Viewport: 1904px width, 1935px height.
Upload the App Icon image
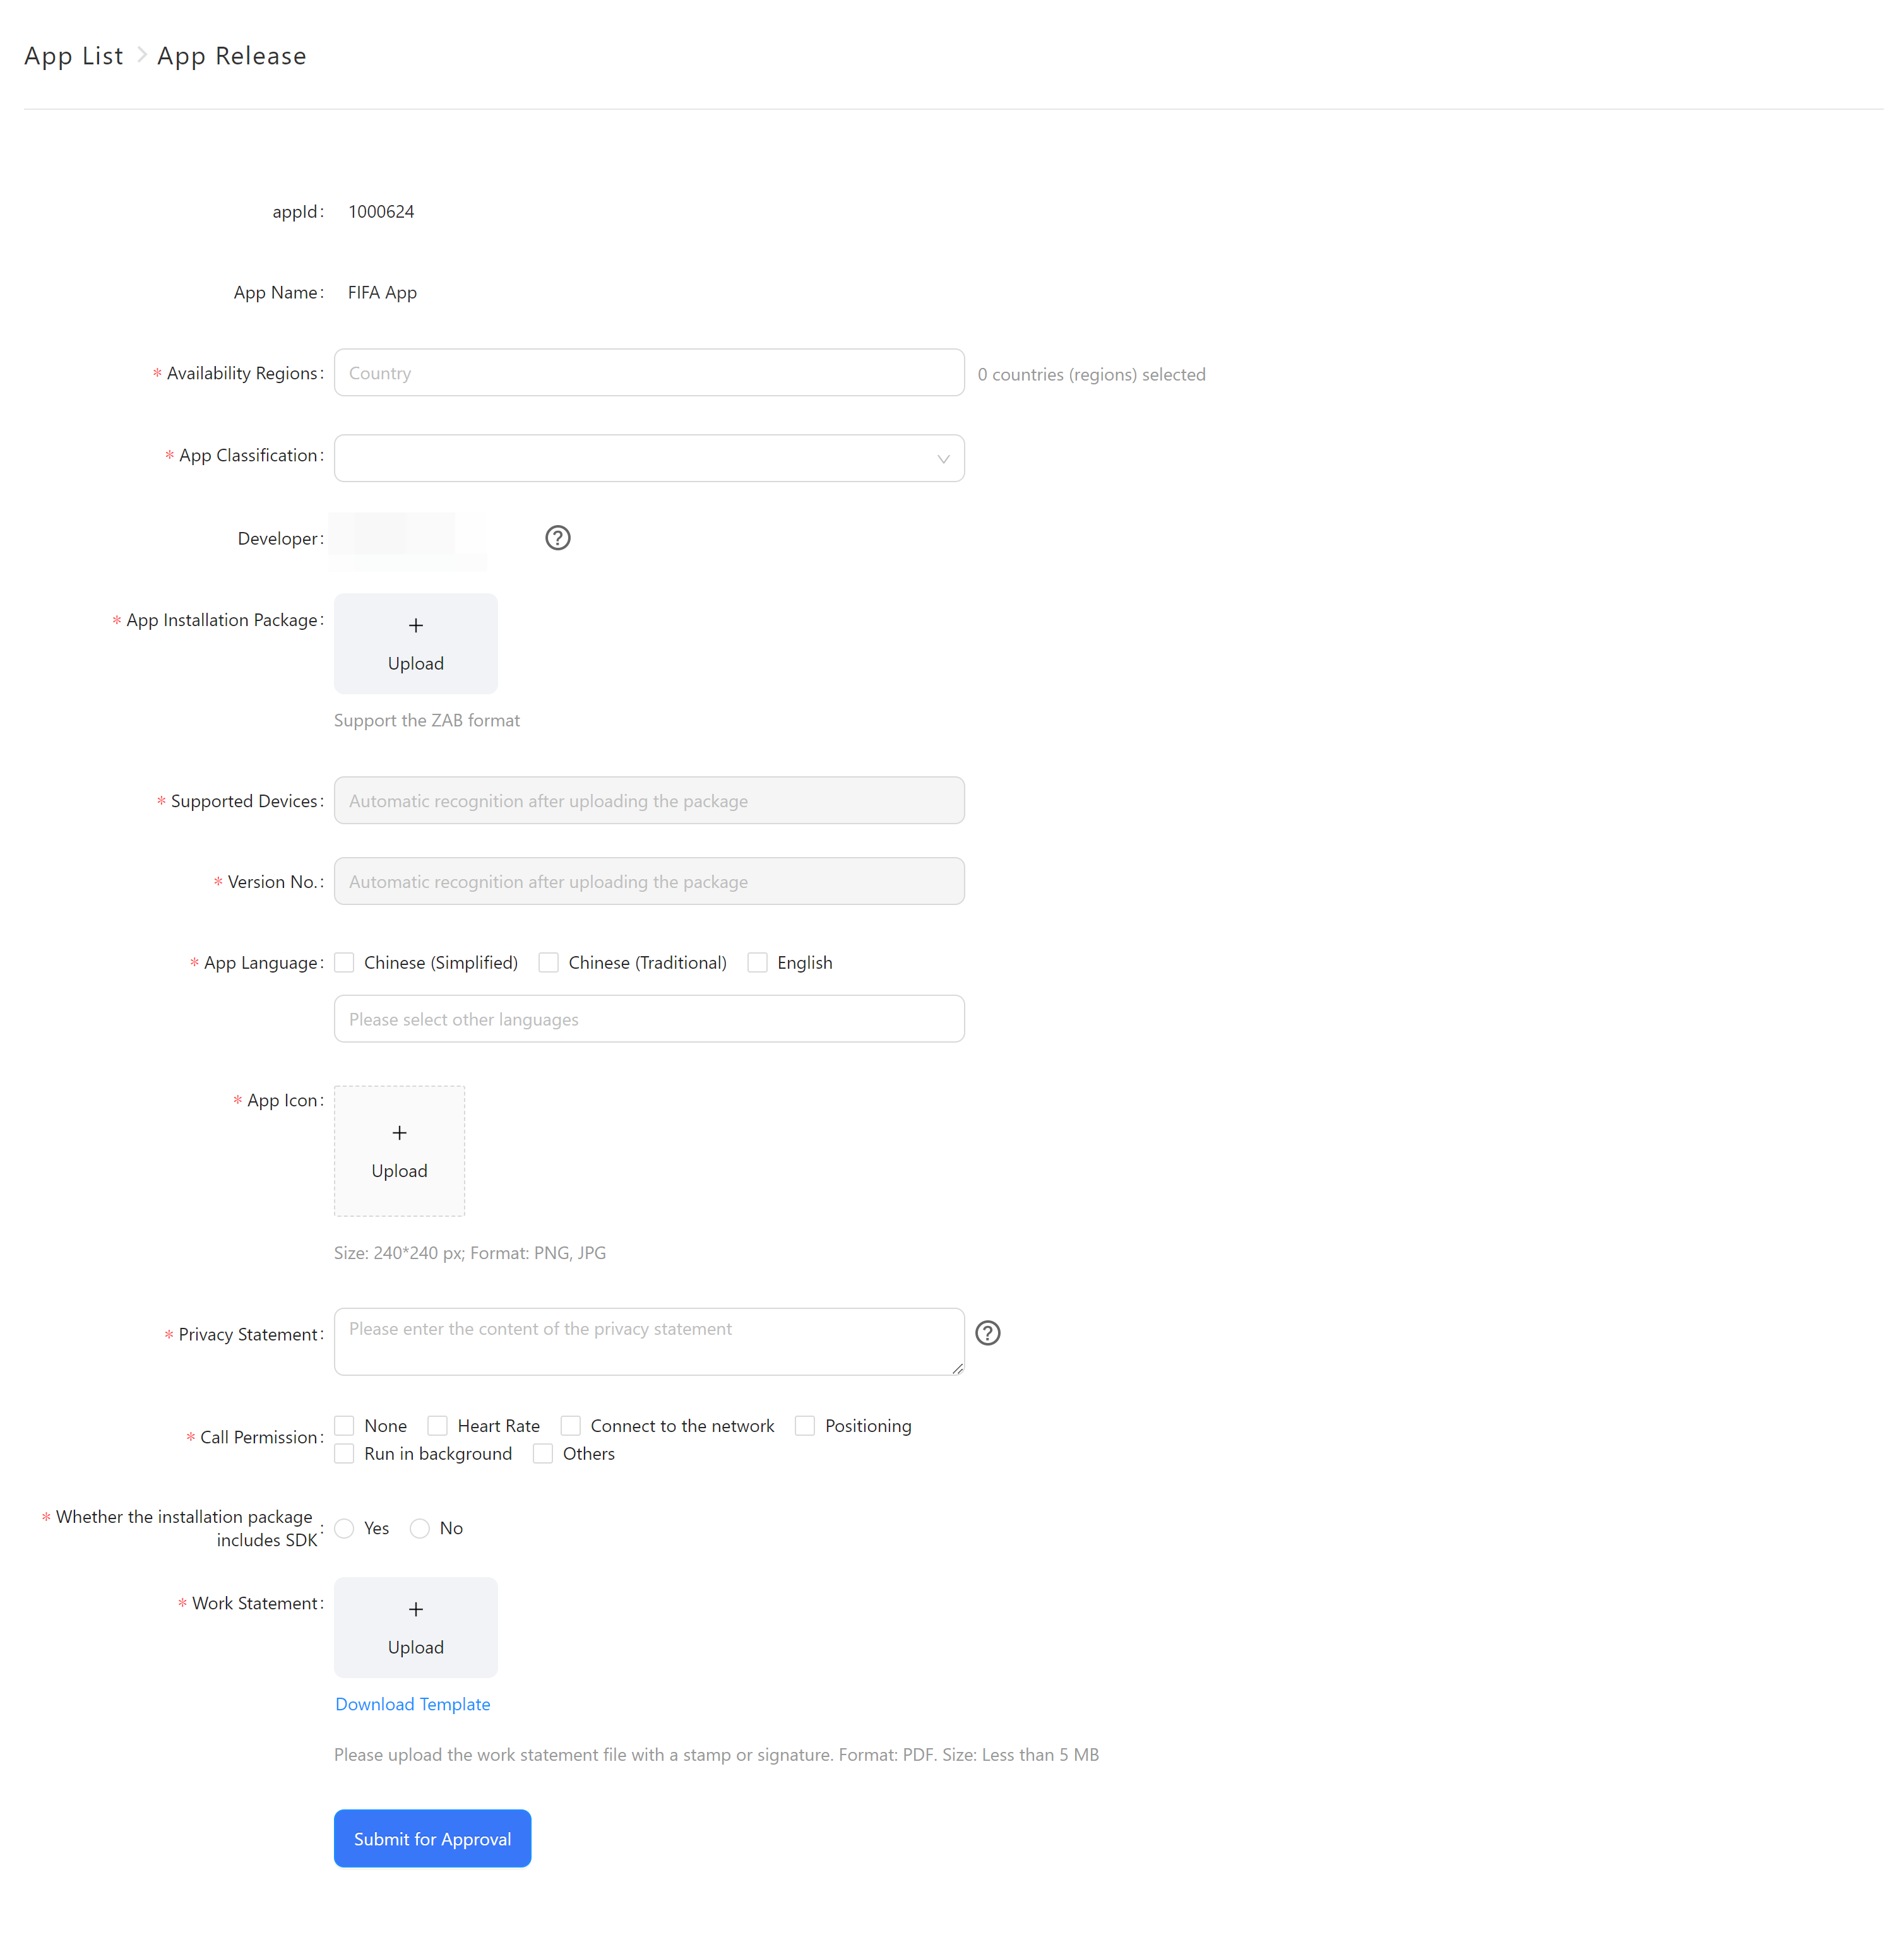click(399, 1151)
